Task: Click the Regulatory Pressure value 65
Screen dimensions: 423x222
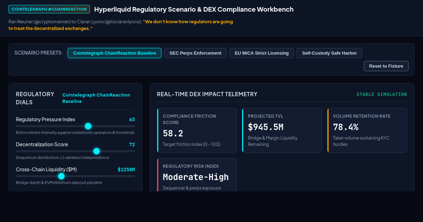Action: tap(132, 119)
